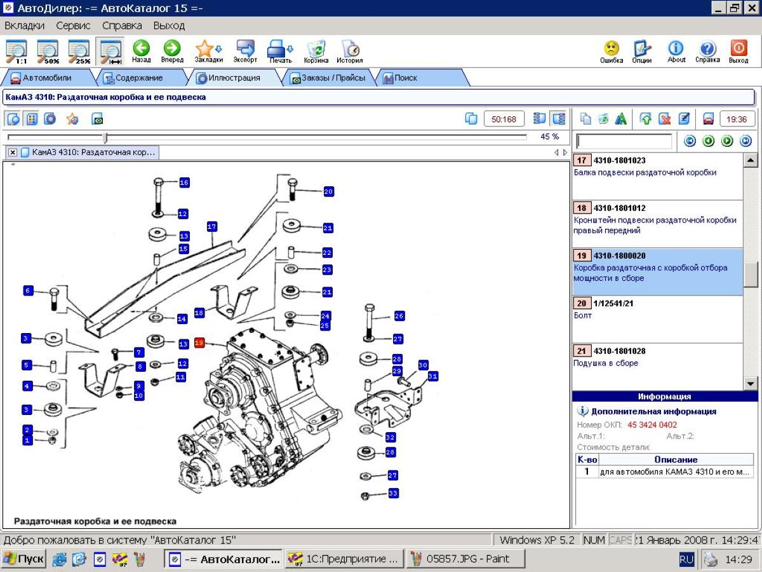
Task: Click the 50:168 counter button
Action: (504, 119)
